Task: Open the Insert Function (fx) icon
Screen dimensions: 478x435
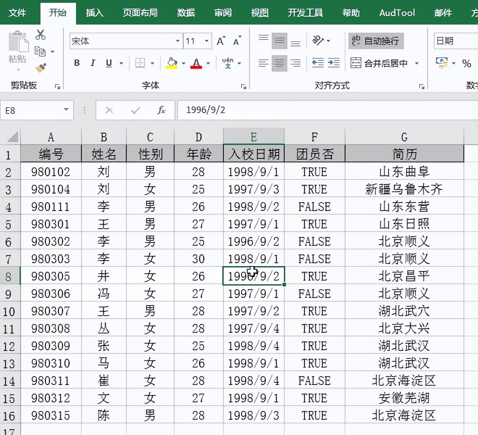Action: click(x=162, y=110)
